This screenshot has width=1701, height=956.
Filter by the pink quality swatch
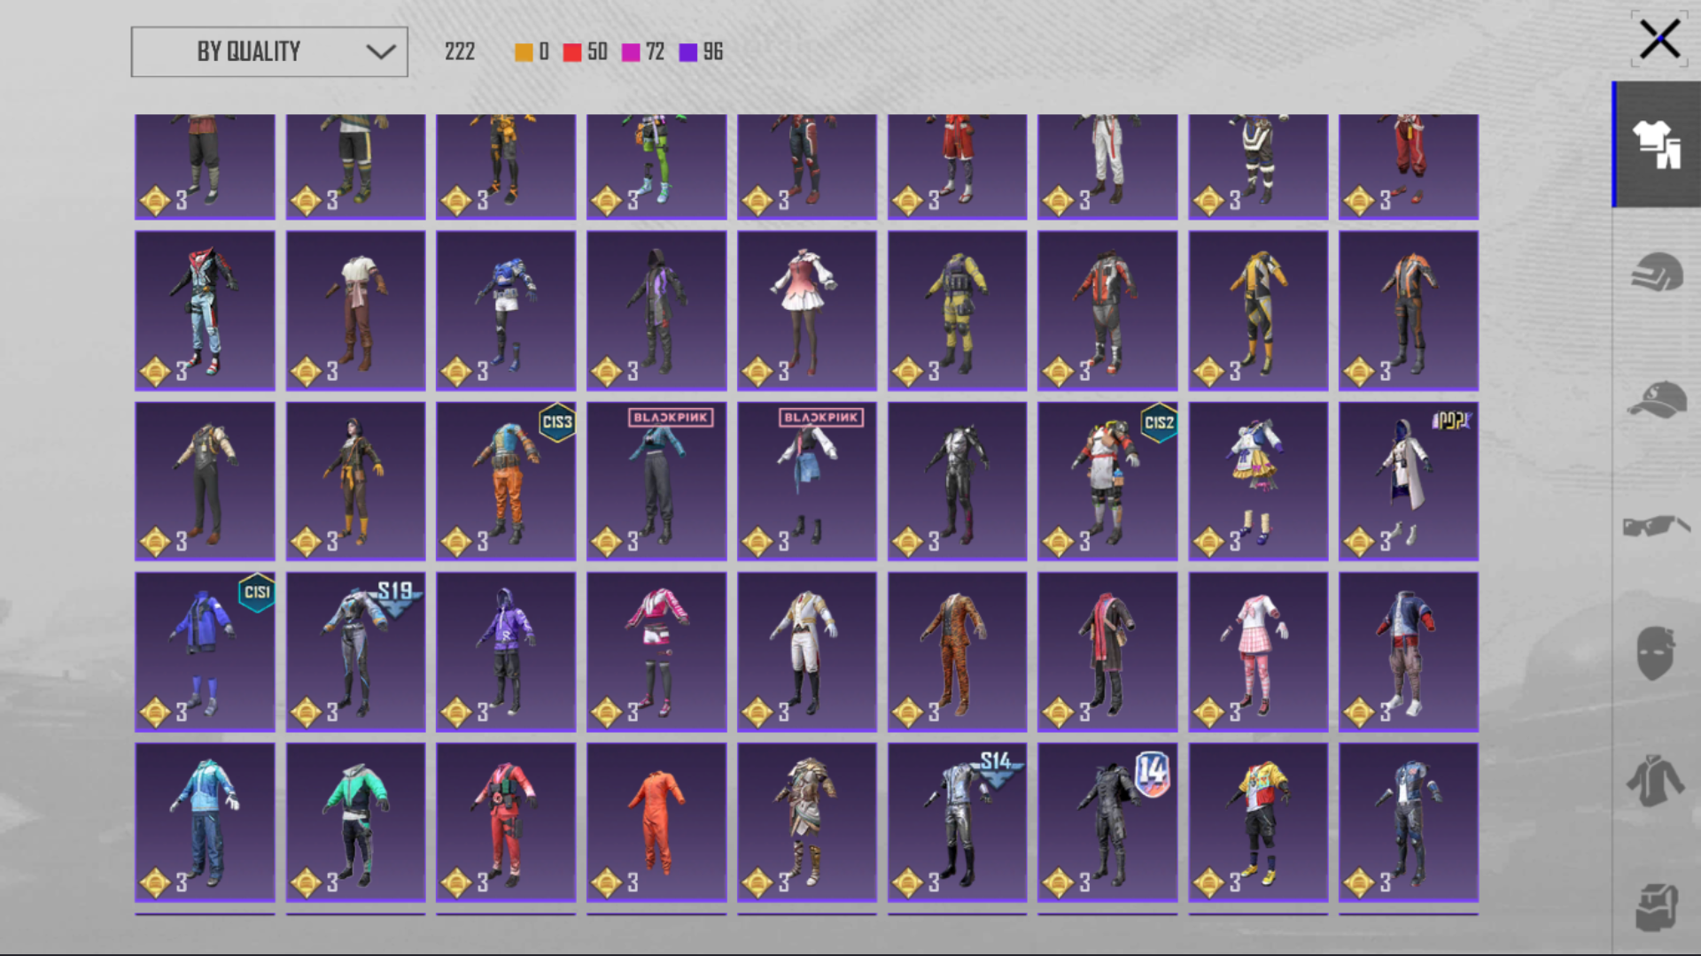tap(631, 52)
